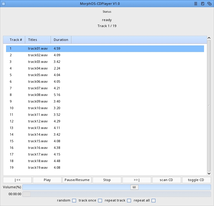Viewport: 214px width, 206px height.
Task: Select track16.wav in the list
Action: 105,148
